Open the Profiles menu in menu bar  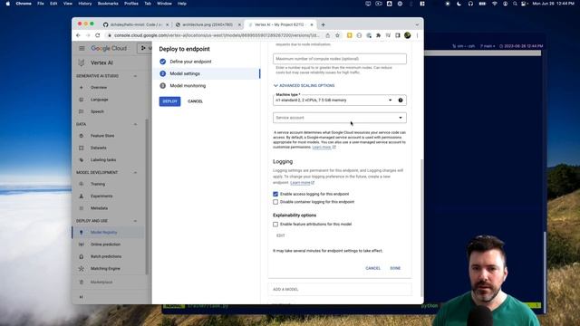[x=131, y=4]
